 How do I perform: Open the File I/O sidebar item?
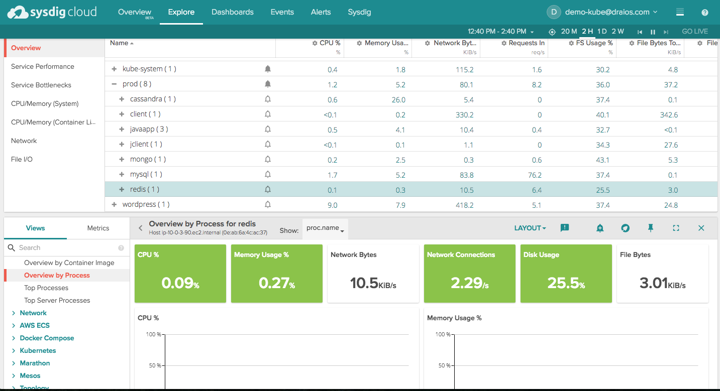point(54,159)
